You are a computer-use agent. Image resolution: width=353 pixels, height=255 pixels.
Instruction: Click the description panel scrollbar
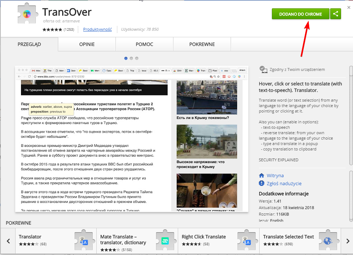tap(351, 115)
